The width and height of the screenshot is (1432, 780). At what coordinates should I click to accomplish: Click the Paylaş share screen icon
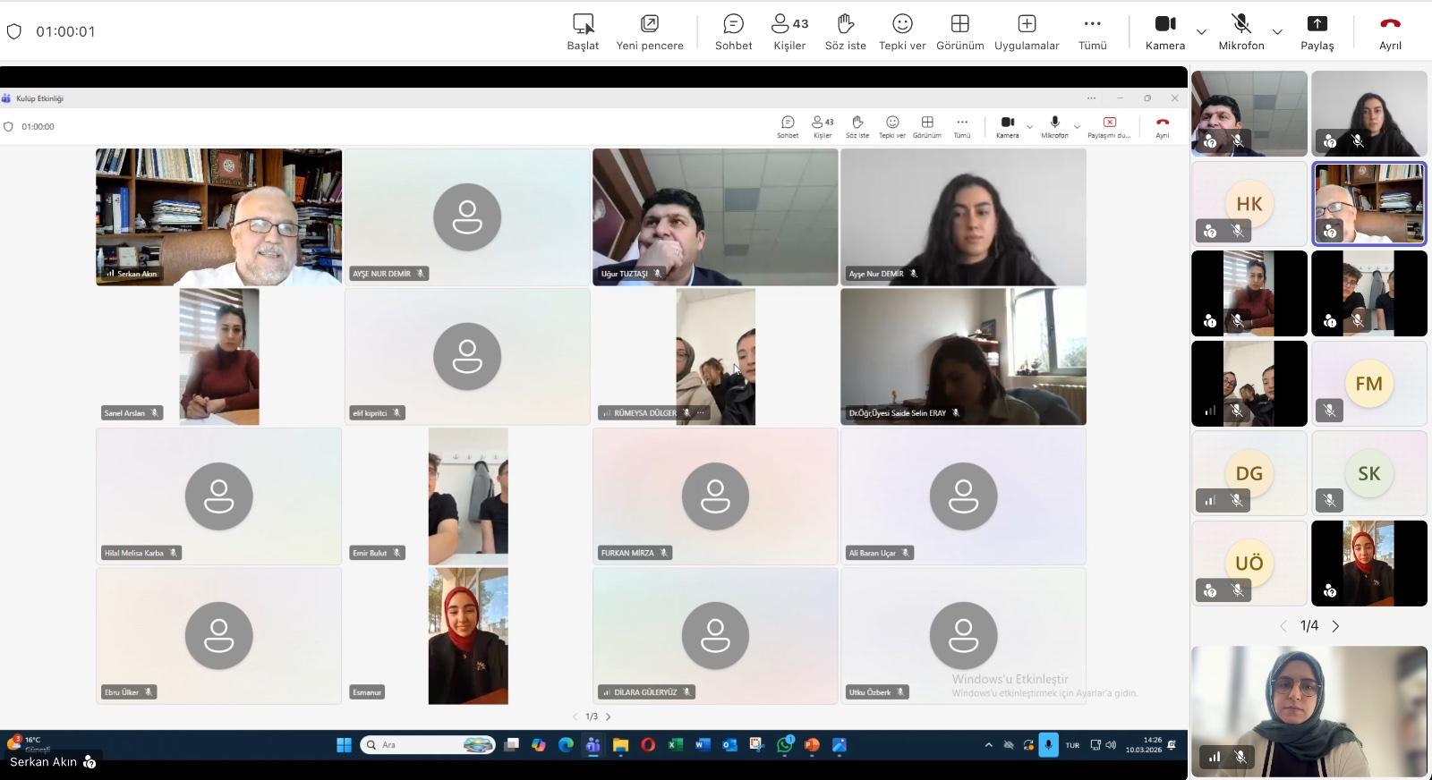1317,31
